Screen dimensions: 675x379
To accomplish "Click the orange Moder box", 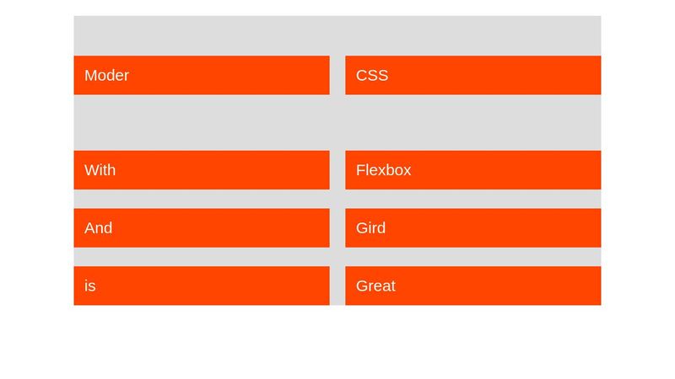I will 202,75.
